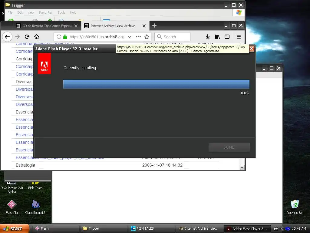Switch to Adobe Flash Player taskbar button

pos(247,229)
